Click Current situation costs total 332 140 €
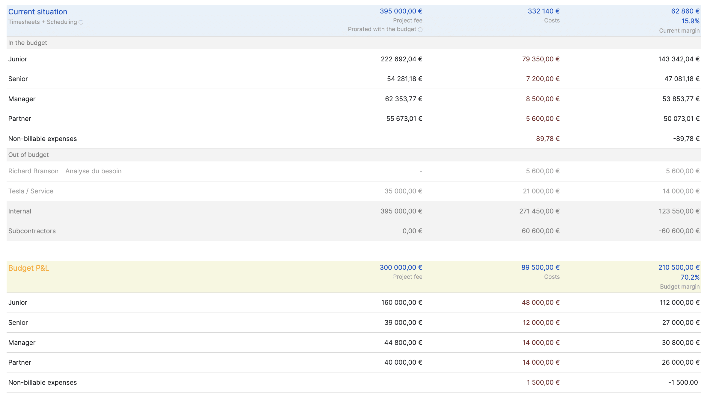The width and height of the screenshot is (707, 394). pos(543,11)
